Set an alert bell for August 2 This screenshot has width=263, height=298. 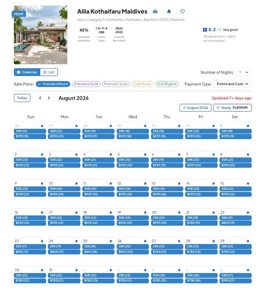[x=42, y=154]
